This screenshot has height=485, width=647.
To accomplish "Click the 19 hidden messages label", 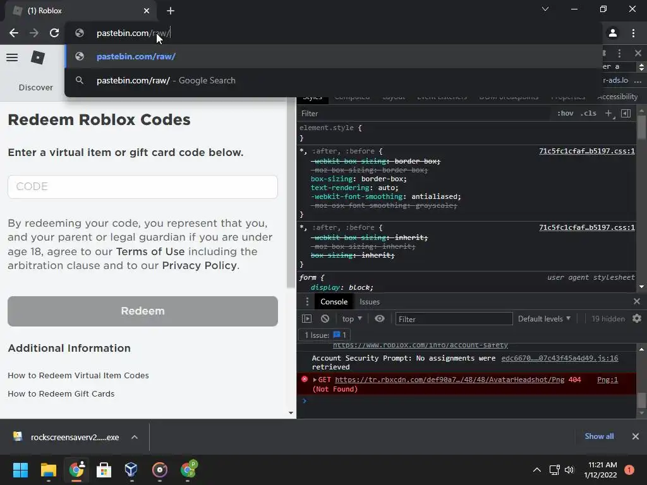I will pyautogui.click(x=608, y=319).
